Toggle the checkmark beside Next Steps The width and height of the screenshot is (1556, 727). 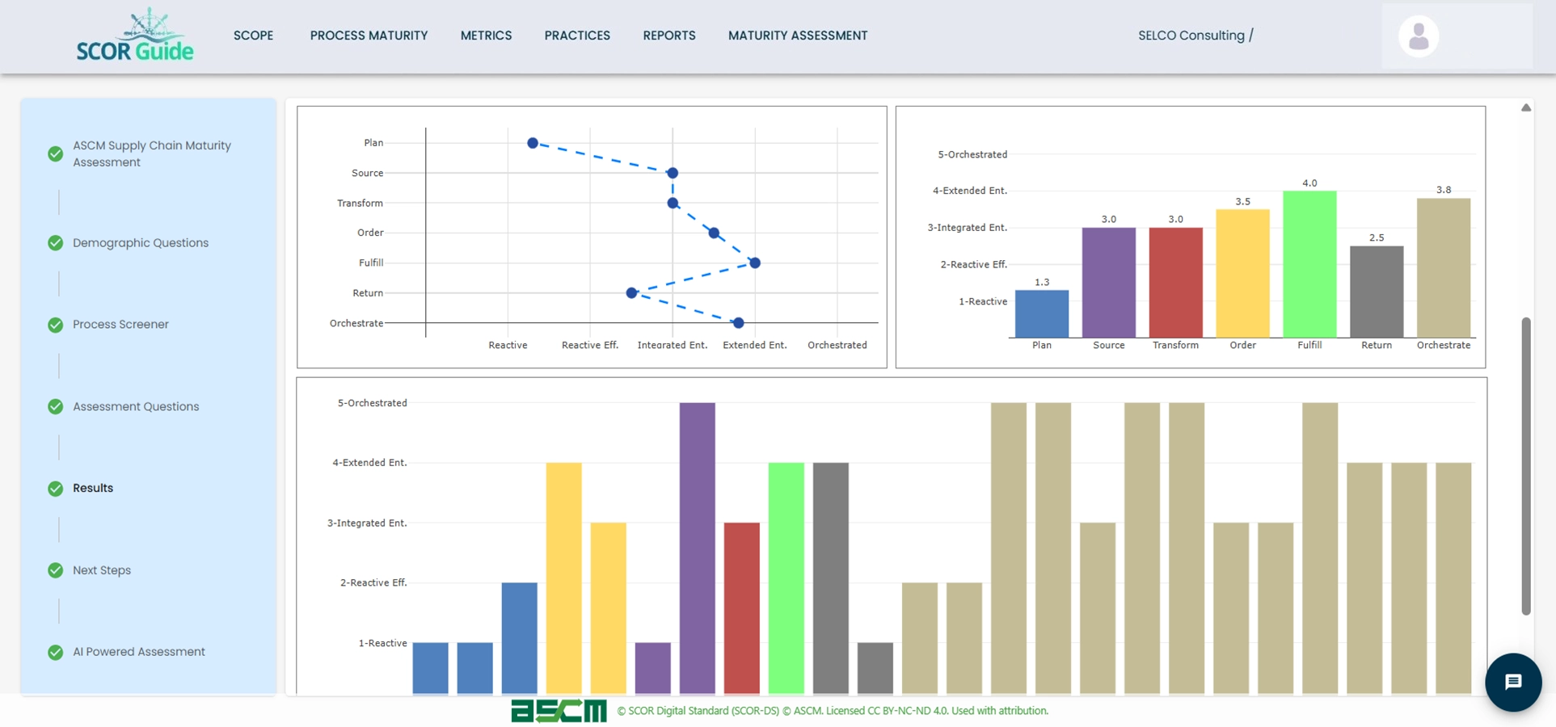pos(55,570)
